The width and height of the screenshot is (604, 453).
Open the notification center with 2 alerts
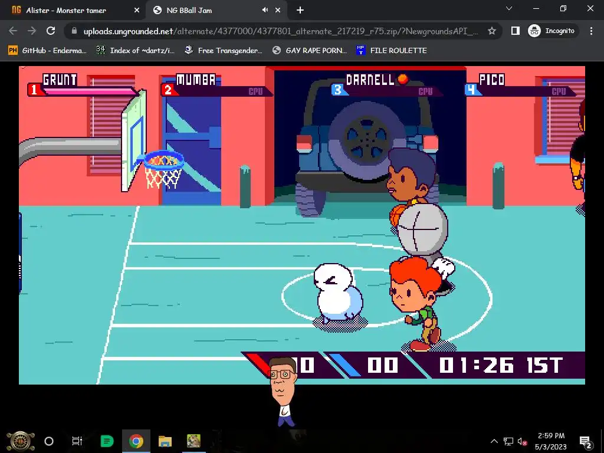(585, 441)
